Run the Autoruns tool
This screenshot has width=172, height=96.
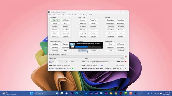121,36
